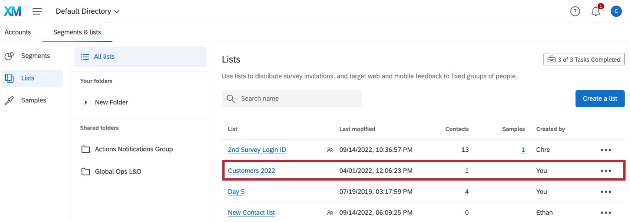The height and width of the screenshot is (222, 630).
Task: Open the user account avatar
Action: [x=616, y=11]
